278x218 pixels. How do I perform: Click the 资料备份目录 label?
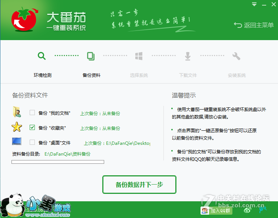26,154
